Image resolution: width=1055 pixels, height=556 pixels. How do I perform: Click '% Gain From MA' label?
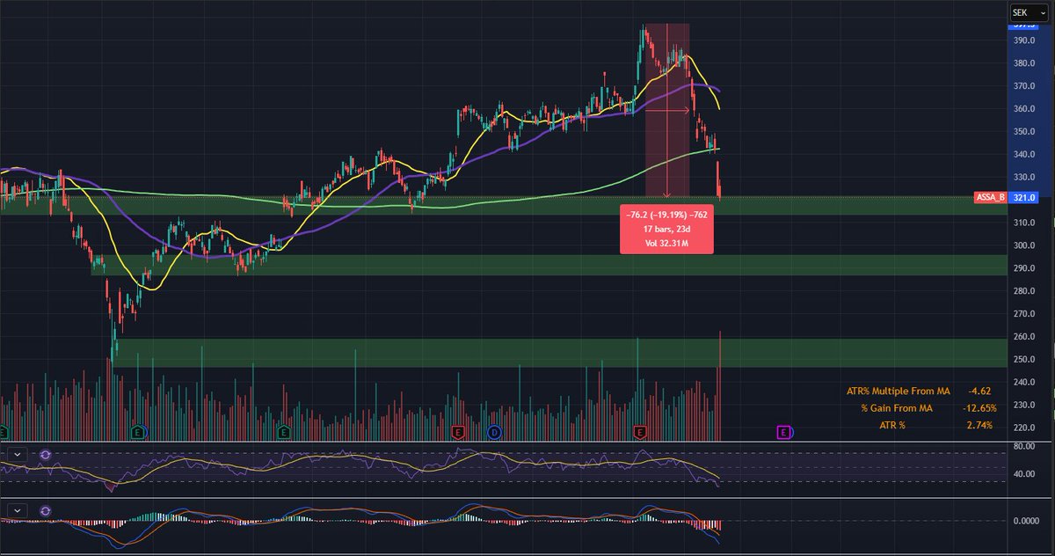[x=897, y=407]
